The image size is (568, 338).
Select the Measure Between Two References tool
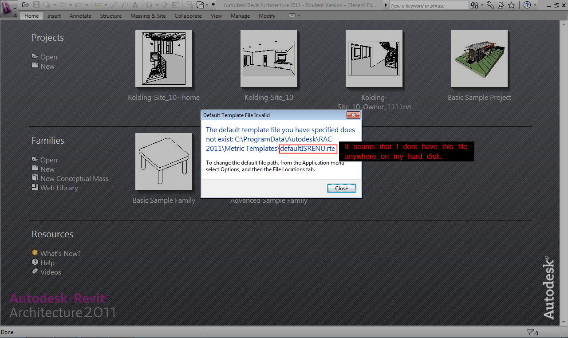coord(98,5)
